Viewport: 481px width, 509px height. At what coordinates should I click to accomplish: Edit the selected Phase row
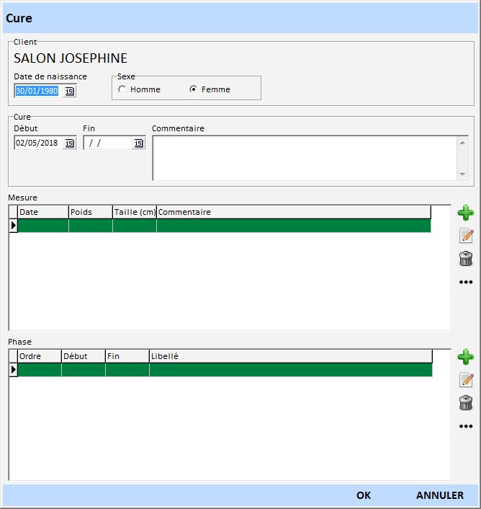(465, 380)
